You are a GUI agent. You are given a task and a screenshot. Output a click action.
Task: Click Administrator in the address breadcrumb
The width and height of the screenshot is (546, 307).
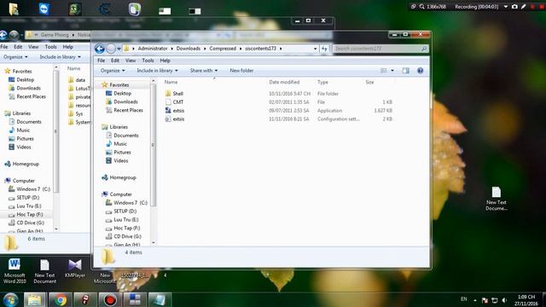[153, 49]
